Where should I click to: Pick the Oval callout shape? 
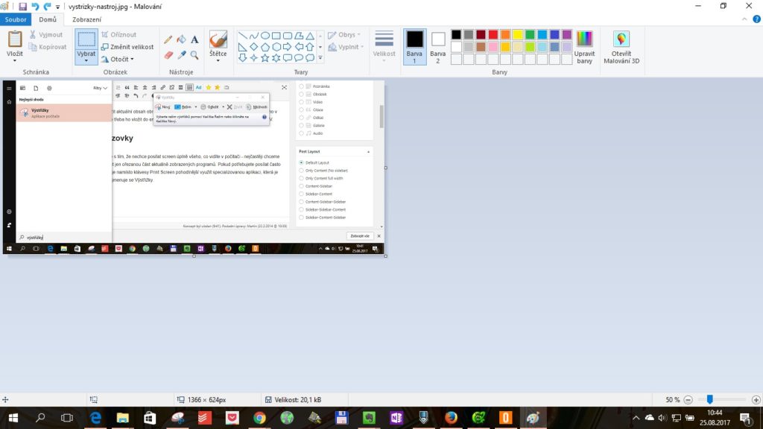coord(299,58)
